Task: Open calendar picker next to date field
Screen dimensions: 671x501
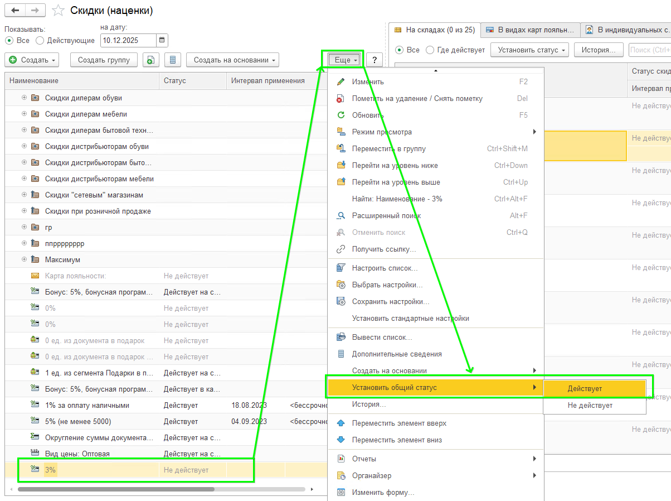Action: pos(162,40)
